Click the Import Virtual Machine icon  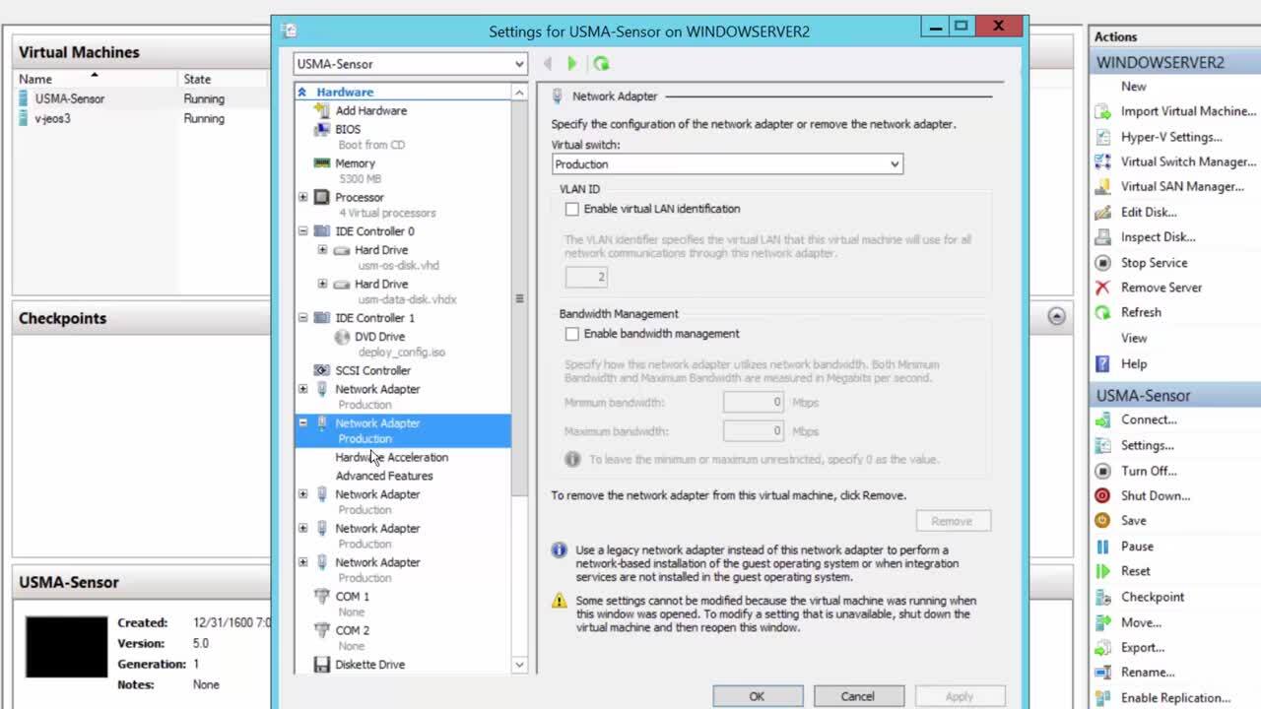click(x=1102, y=111)
